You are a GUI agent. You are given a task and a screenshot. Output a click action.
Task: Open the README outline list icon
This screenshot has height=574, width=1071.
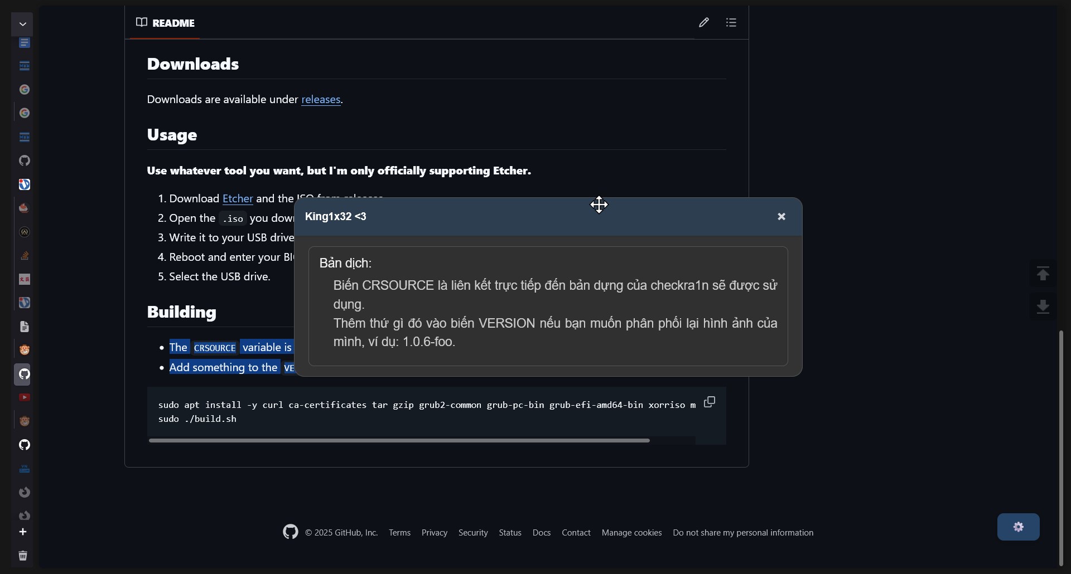coord(731,22)
